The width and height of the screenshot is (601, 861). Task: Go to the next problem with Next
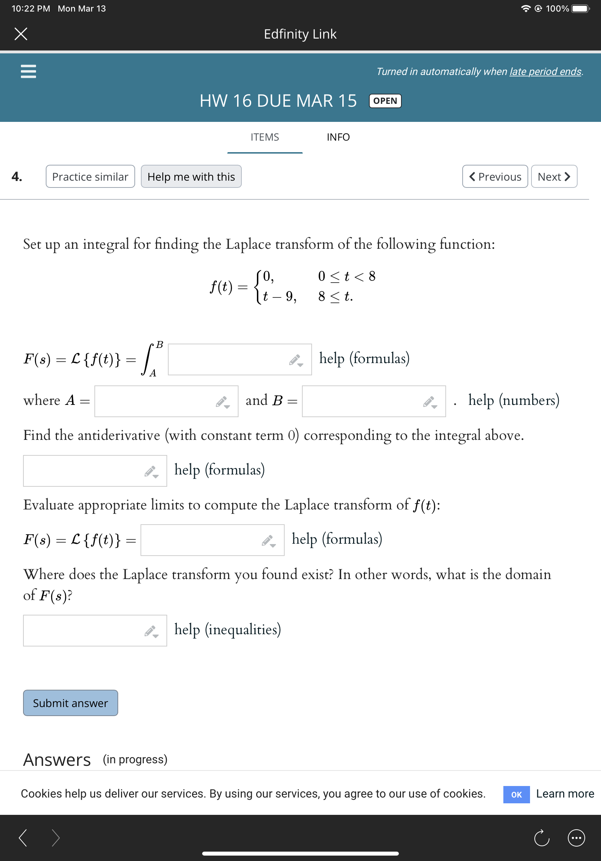click(x=553, y=176)
